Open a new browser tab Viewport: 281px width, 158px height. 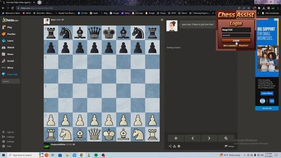(40, 3)
